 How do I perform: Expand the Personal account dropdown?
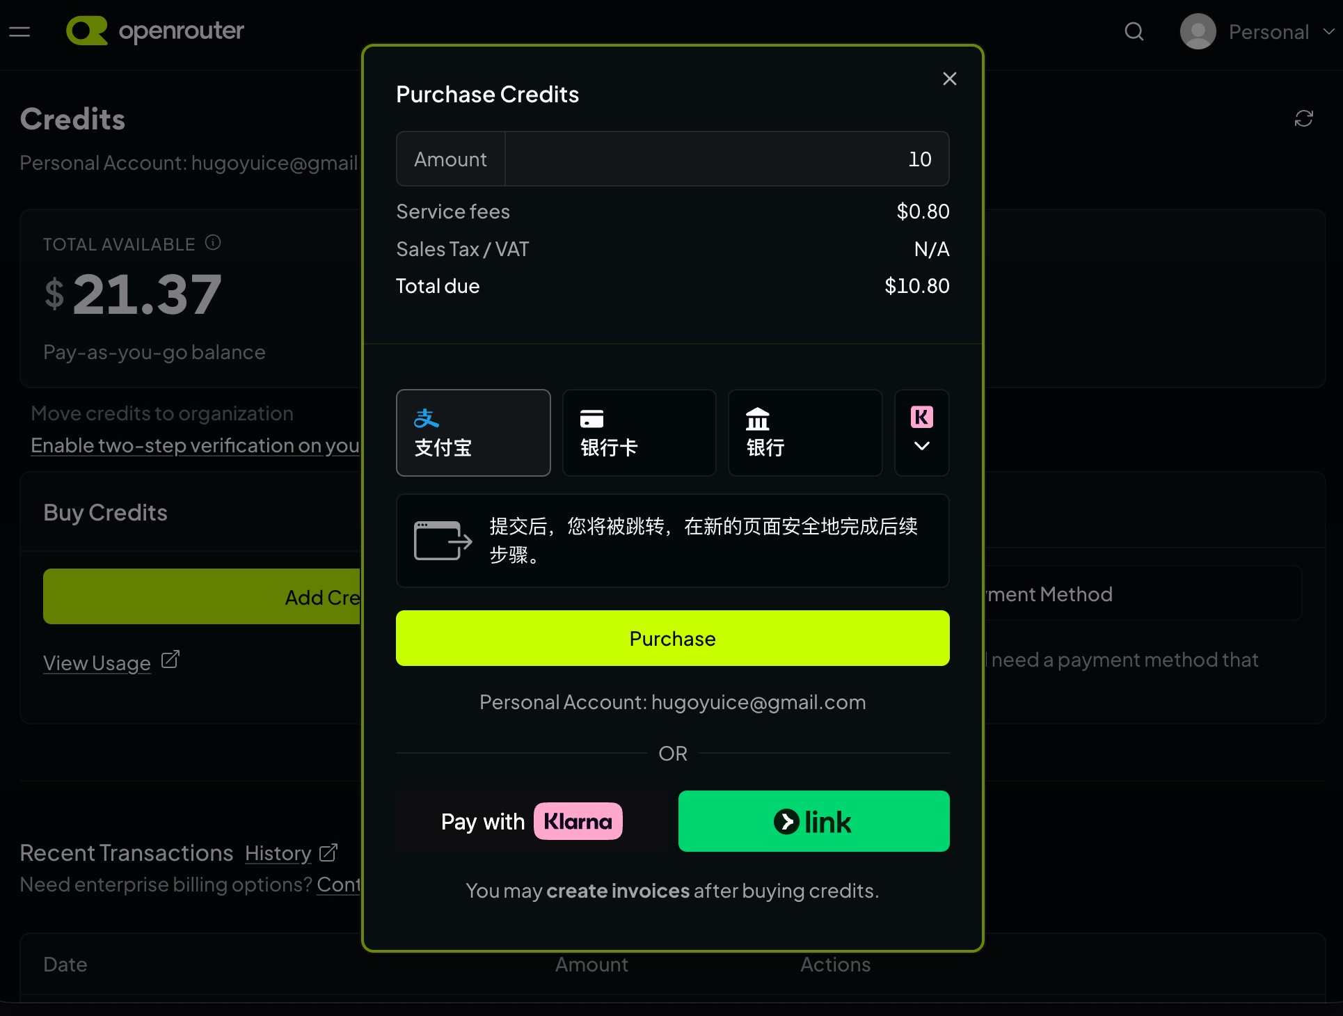click(x=1281, y=31)
